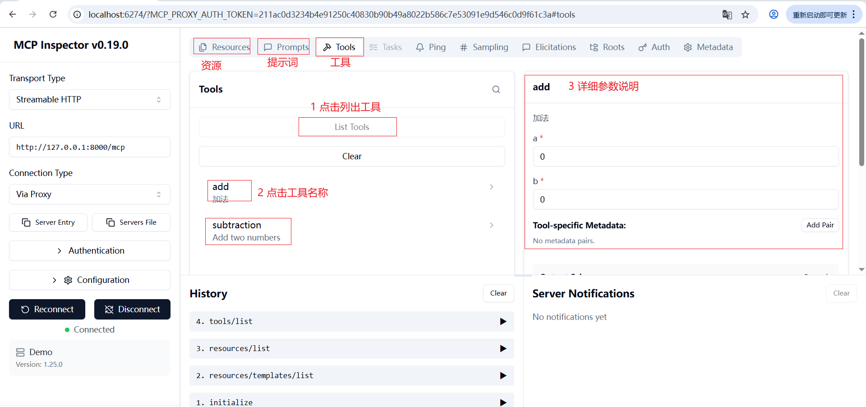The width and height of the screenshot is (866, 407).
Task: Open the browser three-dot menu
Action: pyautogui.click(x=853, y=14)
